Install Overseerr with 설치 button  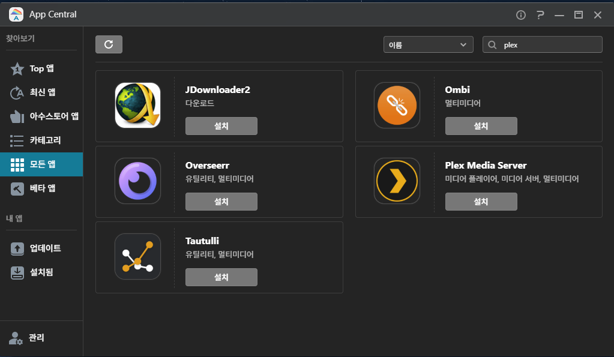(x=221, y=202)
